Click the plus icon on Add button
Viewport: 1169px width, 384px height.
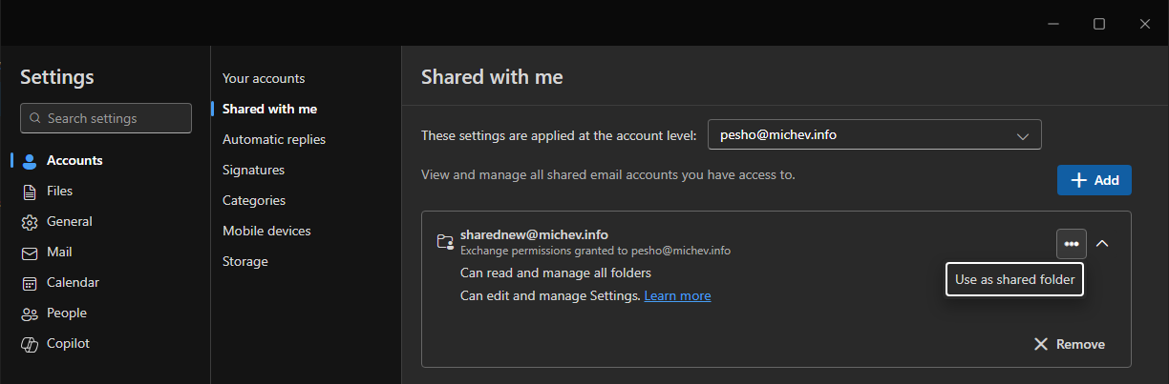(1079, 180)
